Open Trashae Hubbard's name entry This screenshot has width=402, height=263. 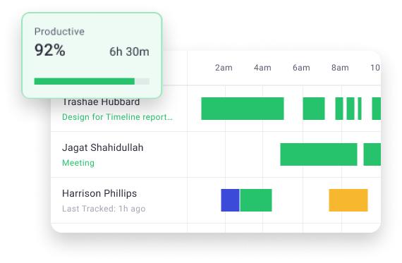(x=101, y=102)
